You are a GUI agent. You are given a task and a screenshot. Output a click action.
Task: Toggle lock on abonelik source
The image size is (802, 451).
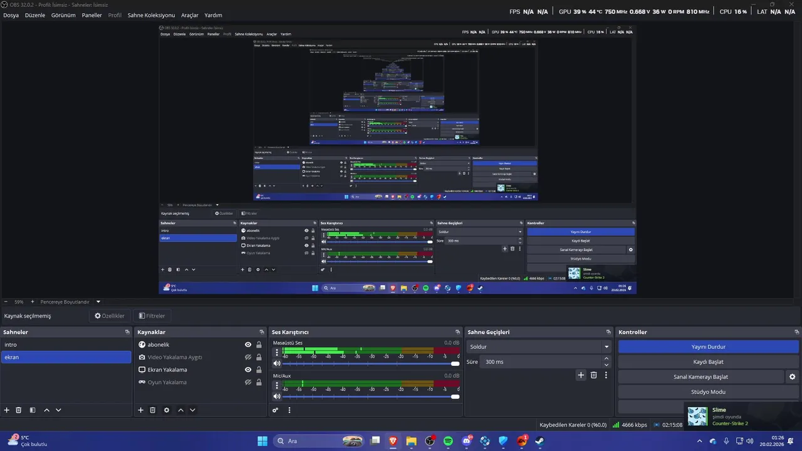259,345
